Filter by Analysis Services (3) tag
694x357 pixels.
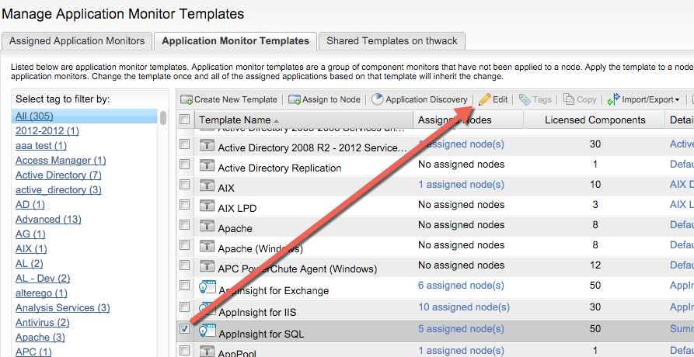coord(63,307)
